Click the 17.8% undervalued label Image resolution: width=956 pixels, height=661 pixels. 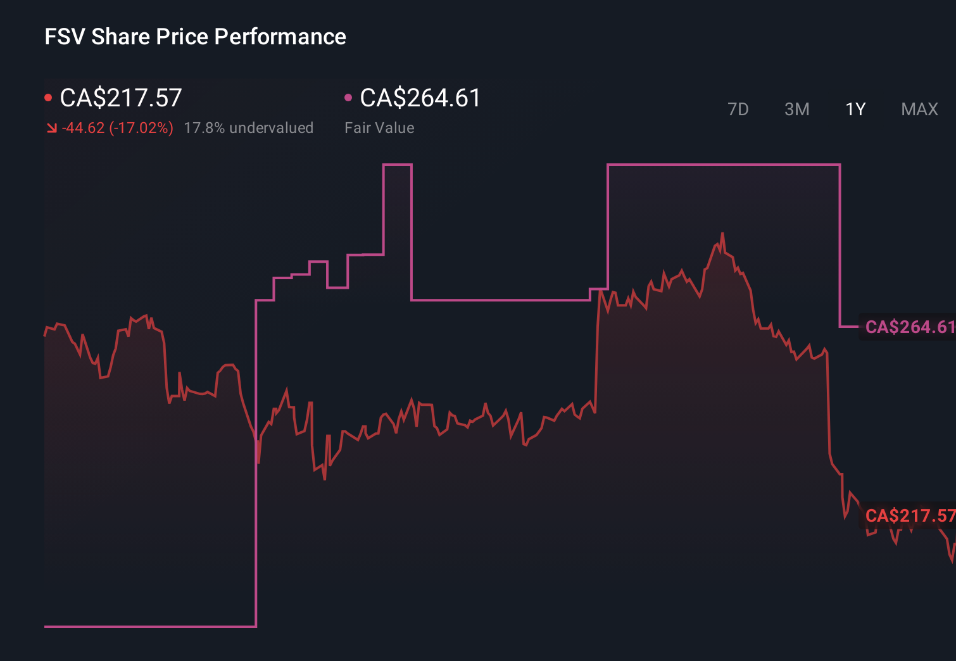pyautogui.click(x=249, y=127)
